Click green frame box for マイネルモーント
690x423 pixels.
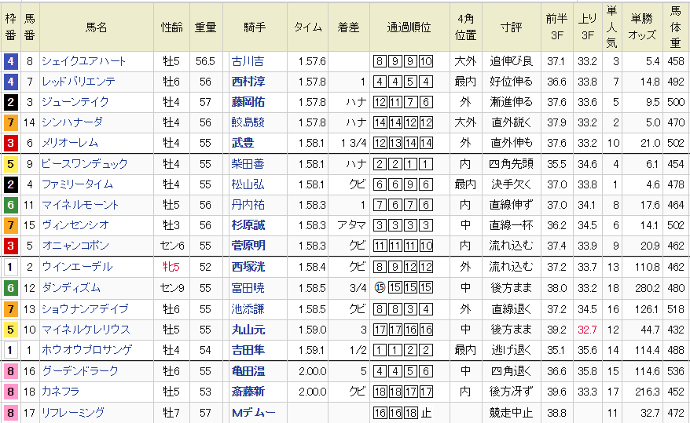coord(10,205)
